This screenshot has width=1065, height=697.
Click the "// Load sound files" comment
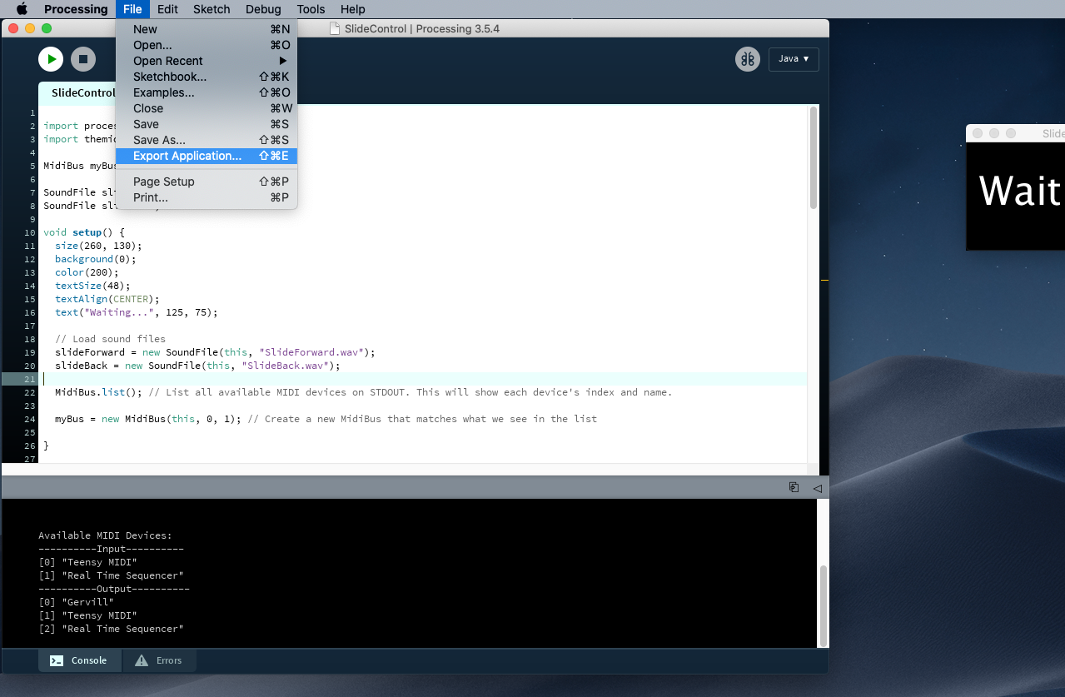coord(110,339)
